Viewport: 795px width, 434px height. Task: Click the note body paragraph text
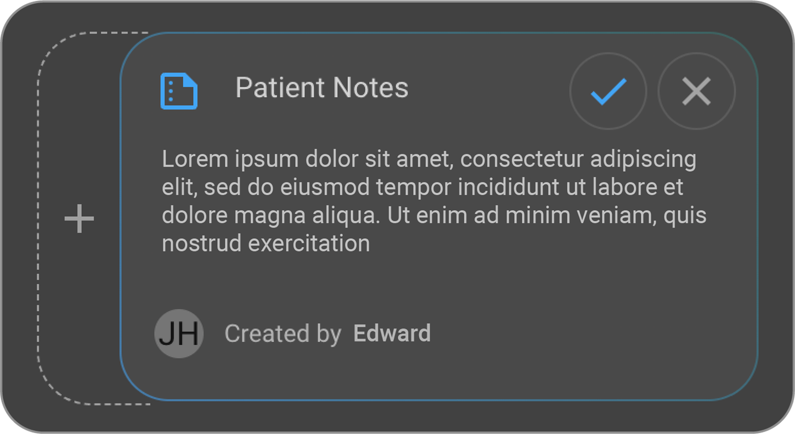coord(433,201)
